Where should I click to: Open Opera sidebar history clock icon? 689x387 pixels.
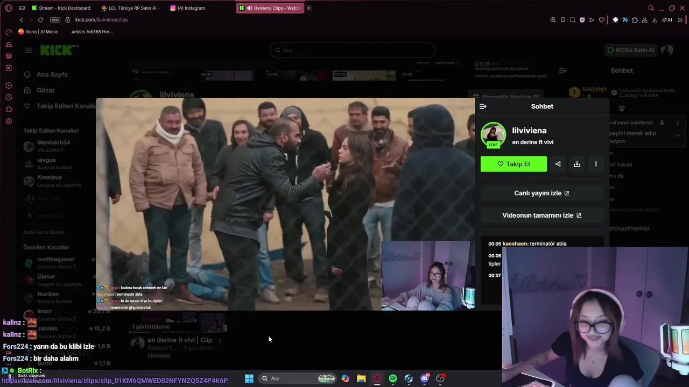9,97
